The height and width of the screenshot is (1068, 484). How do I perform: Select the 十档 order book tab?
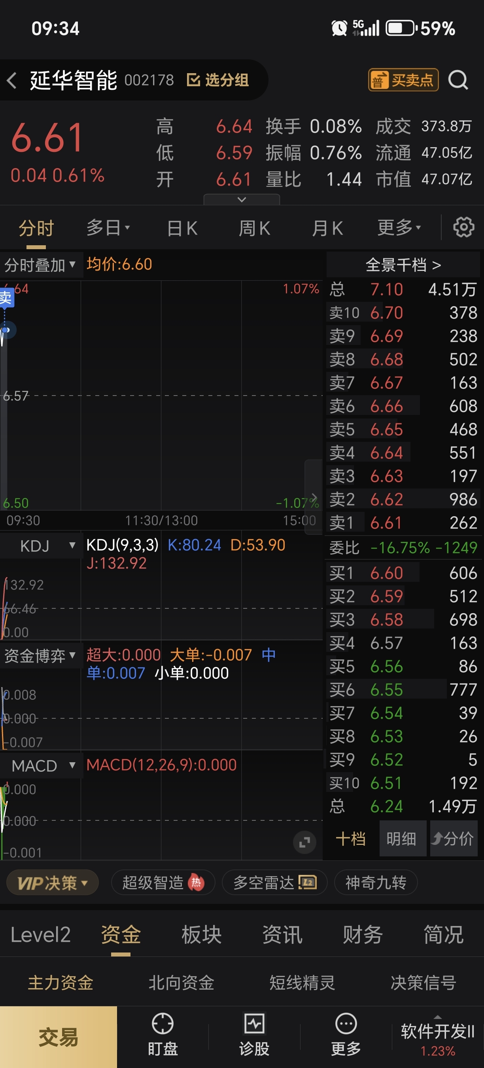tap(351, 839)
